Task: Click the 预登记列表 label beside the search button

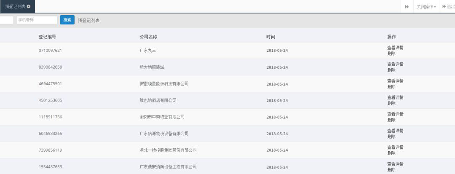Action: click(x=88, y=21)
